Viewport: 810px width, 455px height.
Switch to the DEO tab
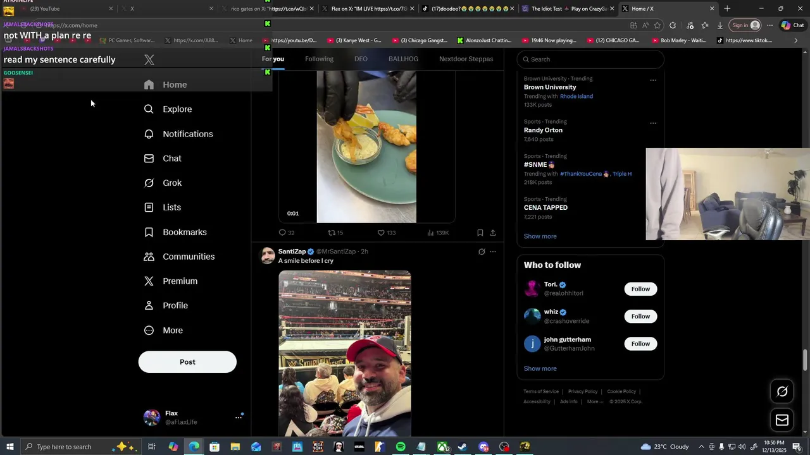[x=361, y=59]
